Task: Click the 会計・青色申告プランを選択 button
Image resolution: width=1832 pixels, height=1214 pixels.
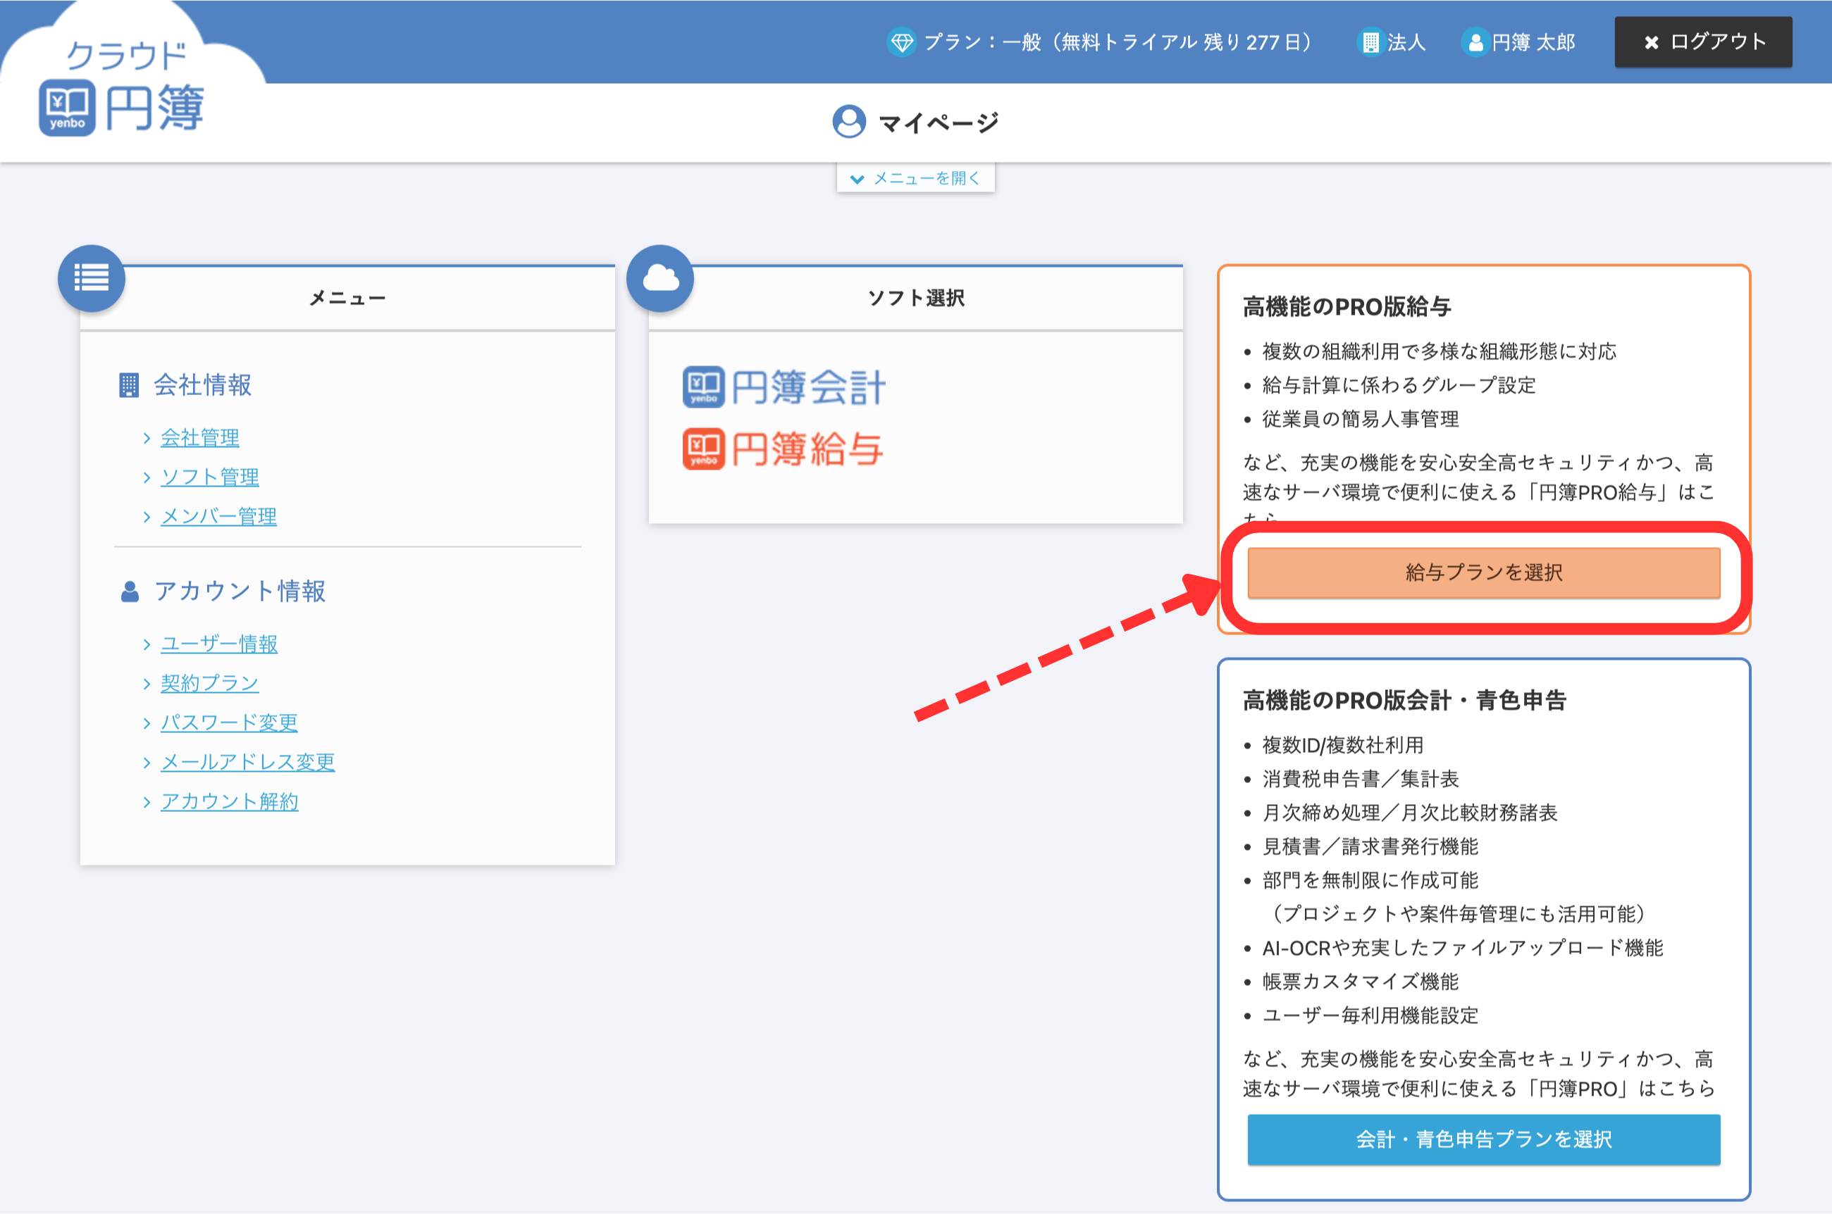Action: coord(1483,1139)
